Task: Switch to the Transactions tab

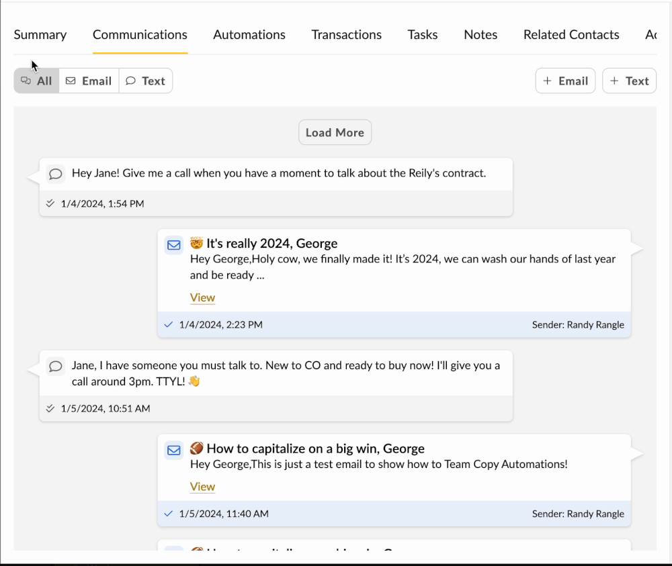Action: tap(346, 34)
